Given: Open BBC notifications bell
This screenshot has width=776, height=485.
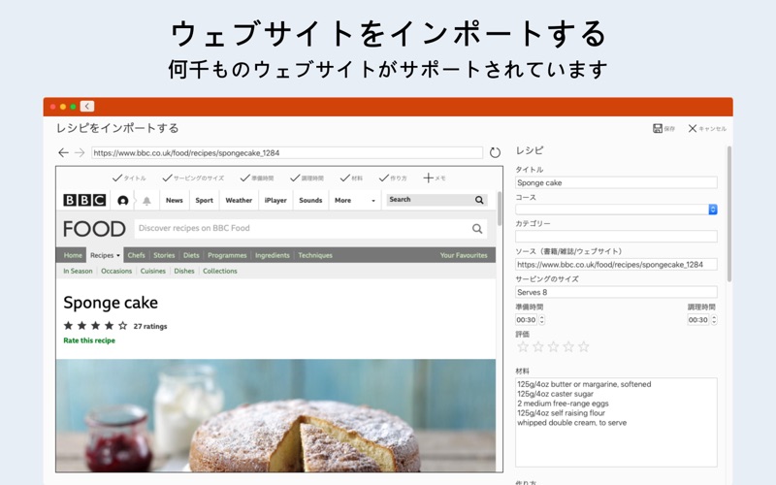Looking at the screenshot, I should point(147,201).
